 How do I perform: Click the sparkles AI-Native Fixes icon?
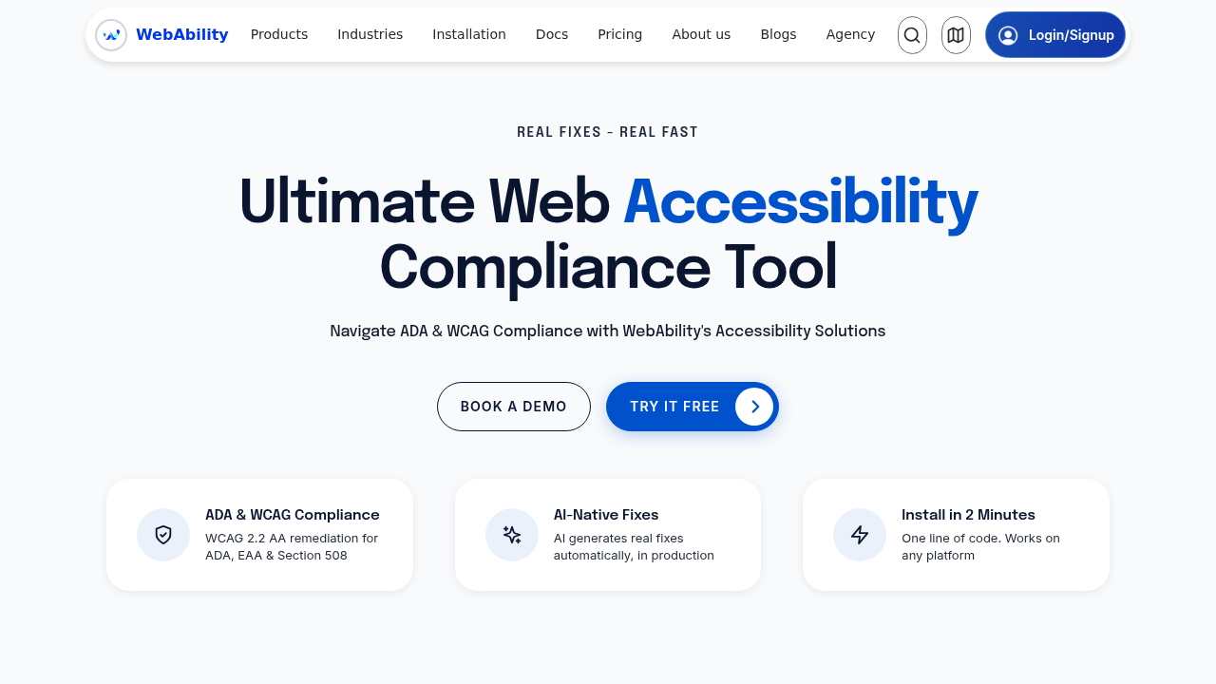512,535
